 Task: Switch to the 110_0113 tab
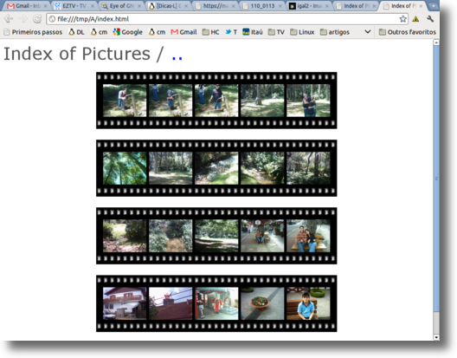tap(262, 6)
